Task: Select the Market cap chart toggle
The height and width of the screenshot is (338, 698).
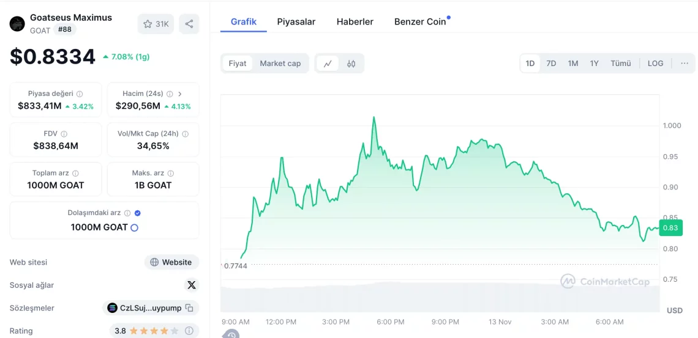Action: click(x=280, y=64)
